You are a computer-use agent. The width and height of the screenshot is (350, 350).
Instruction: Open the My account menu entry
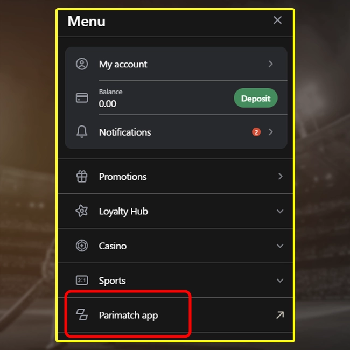click(x=123, y=64)
